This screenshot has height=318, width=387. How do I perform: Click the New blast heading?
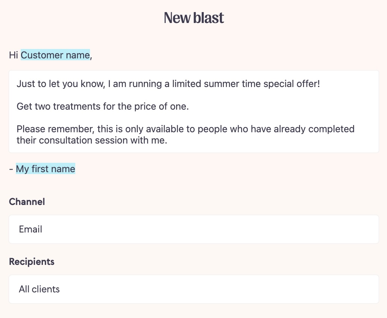[x=194, y=18]
